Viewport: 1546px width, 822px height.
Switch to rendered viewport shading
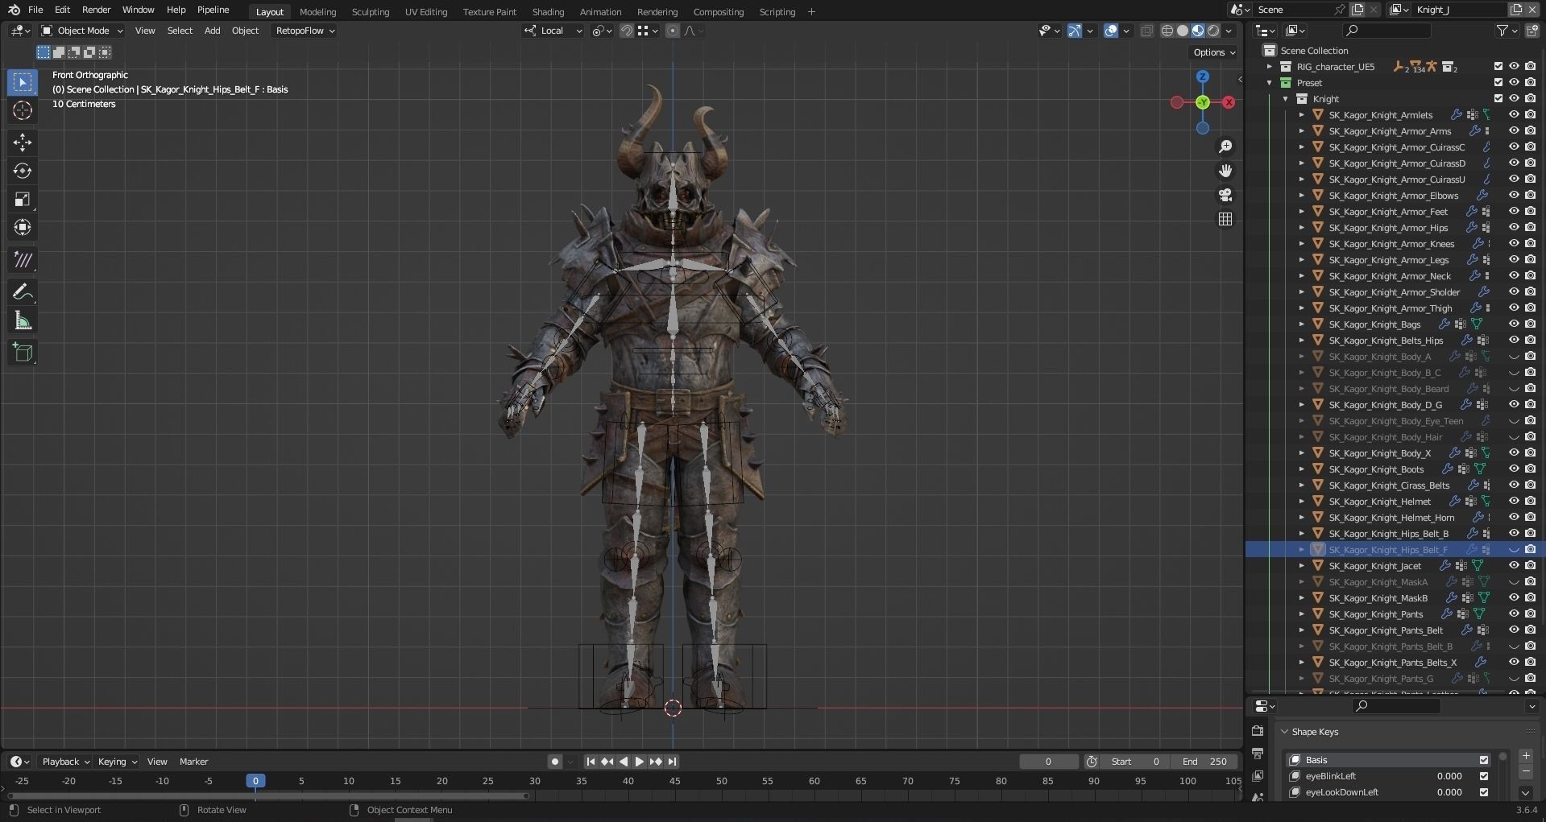click(1213, 31)
